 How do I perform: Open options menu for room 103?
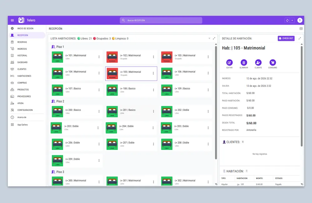click(208, 57)
